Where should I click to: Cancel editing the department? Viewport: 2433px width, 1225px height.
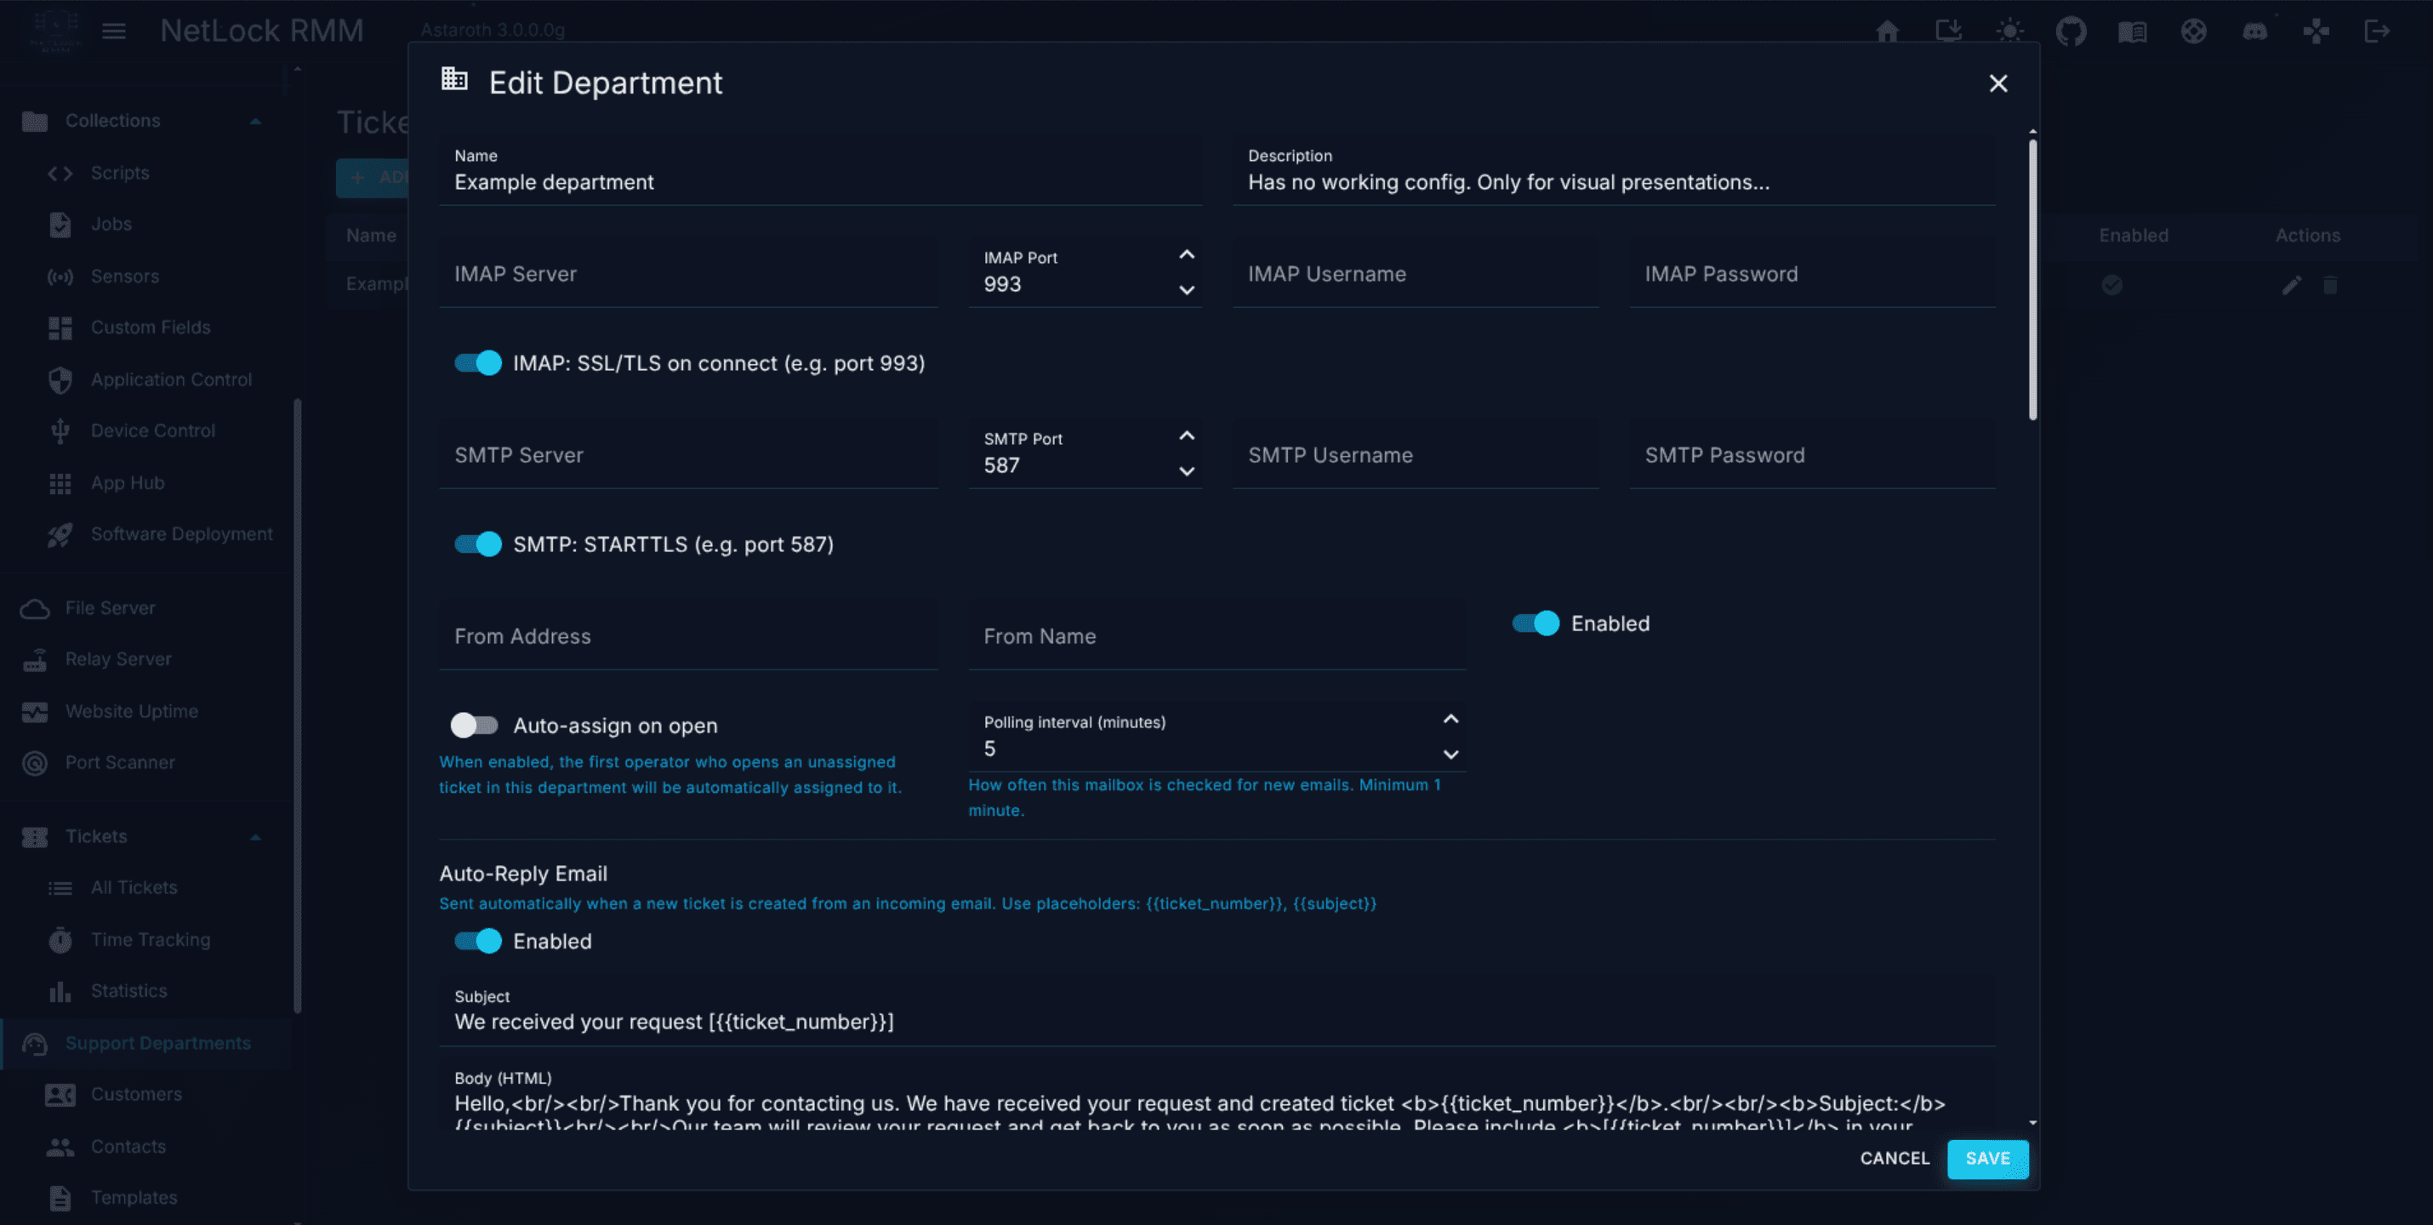coord(1895,1159)
